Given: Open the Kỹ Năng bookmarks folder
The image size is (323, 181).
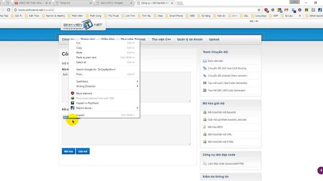Looking at the screenshot, I should [x=204, y=16].
